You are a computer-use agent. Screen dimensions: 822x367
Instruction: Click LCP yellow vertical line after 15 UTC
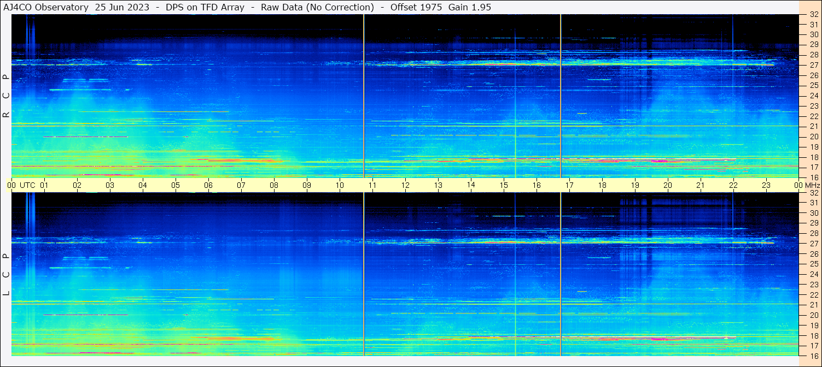click(x=515, y=275)
